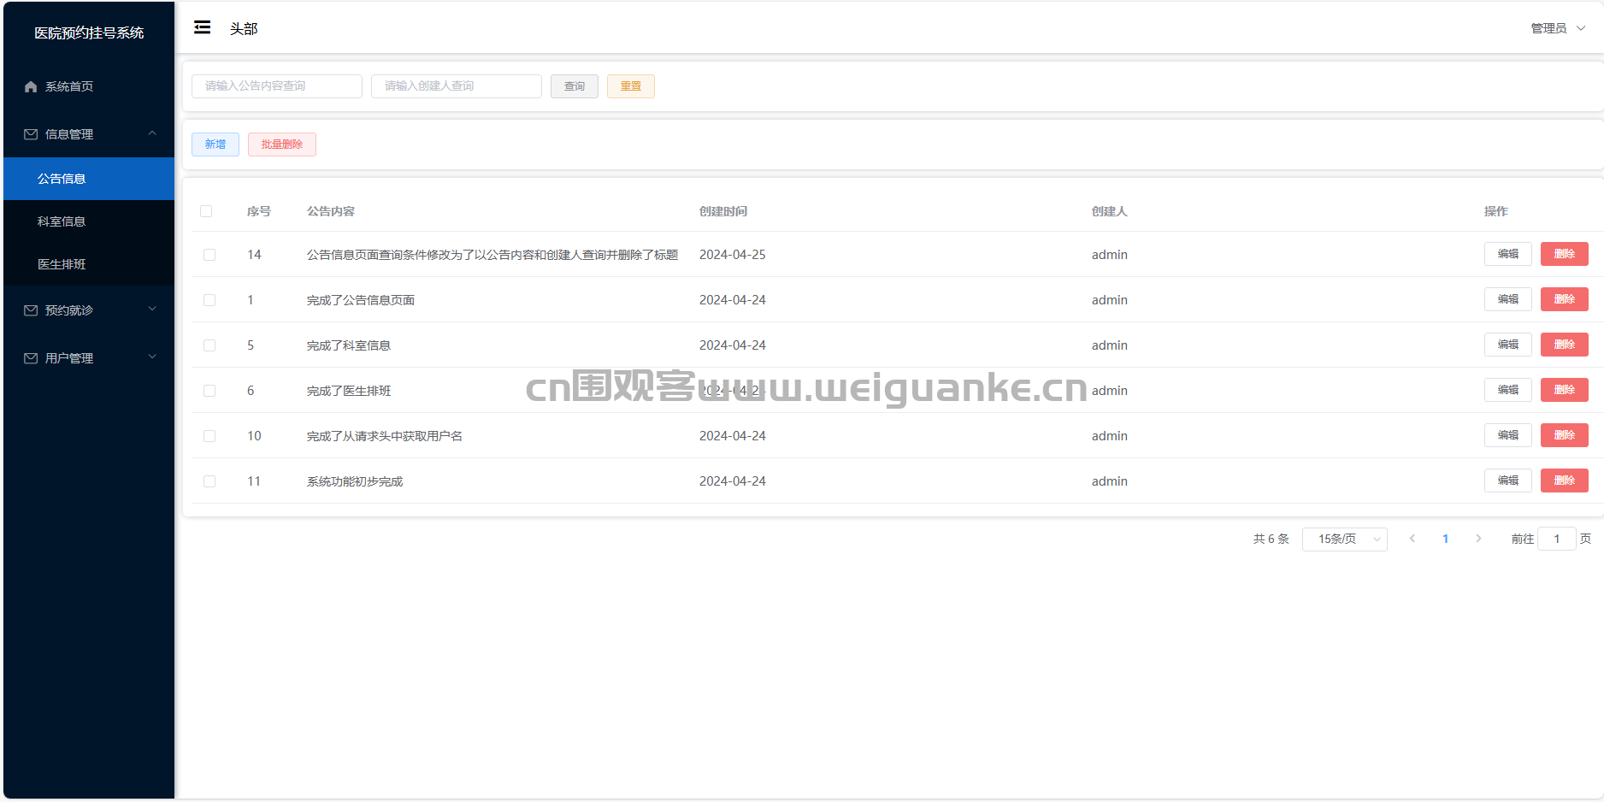
Task: Open the 15条/页 page size dropdown
Action: (x=1344, y=539)
